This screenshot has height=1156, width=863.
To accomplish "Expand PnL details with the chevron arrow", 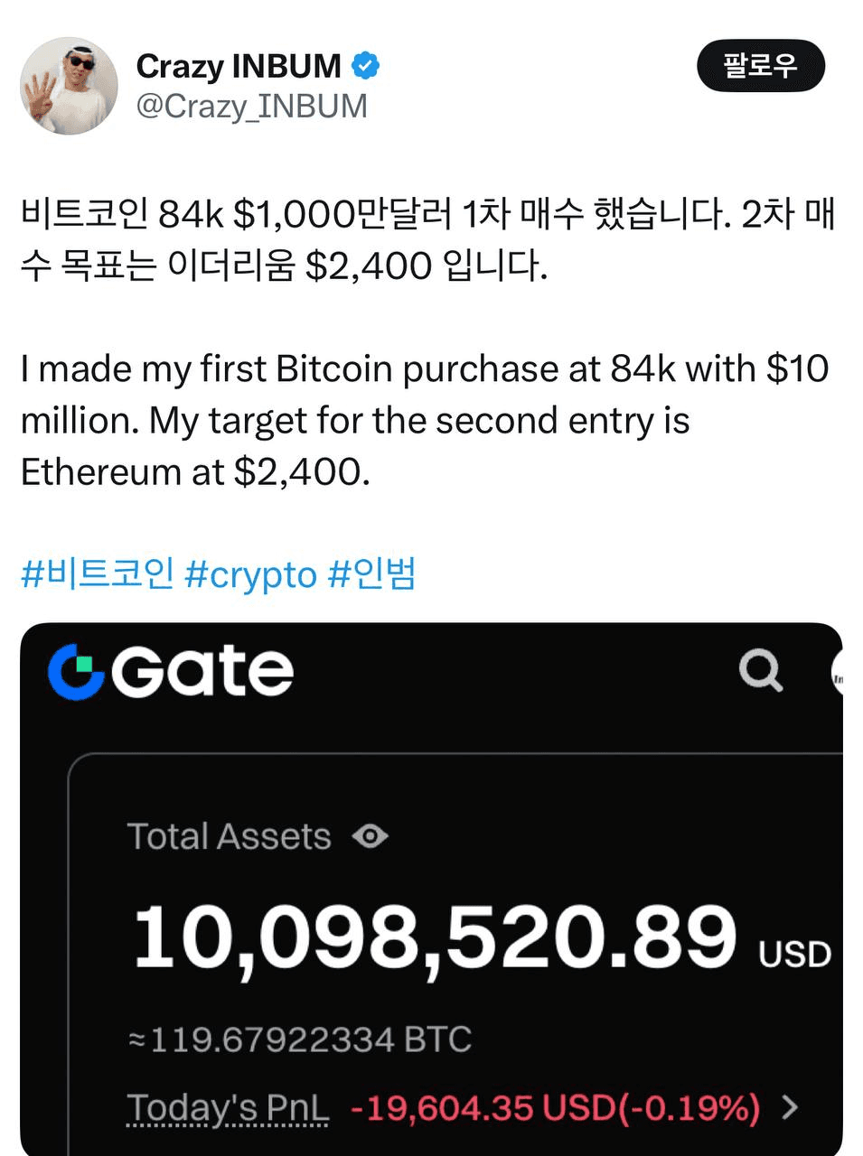I will (790, 1107).
